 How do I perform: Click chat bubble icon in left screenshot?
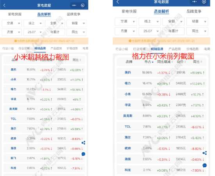pos(83,154)
